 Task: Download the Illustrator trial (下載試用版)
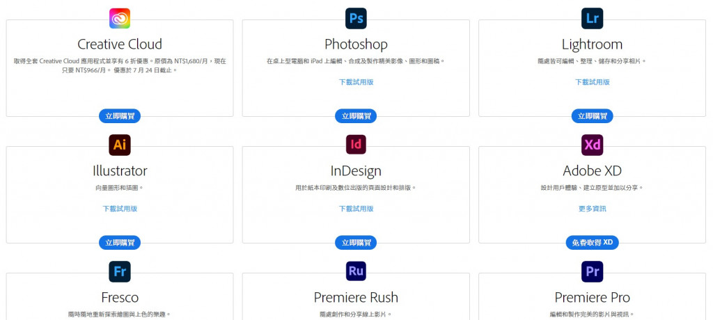120,209
